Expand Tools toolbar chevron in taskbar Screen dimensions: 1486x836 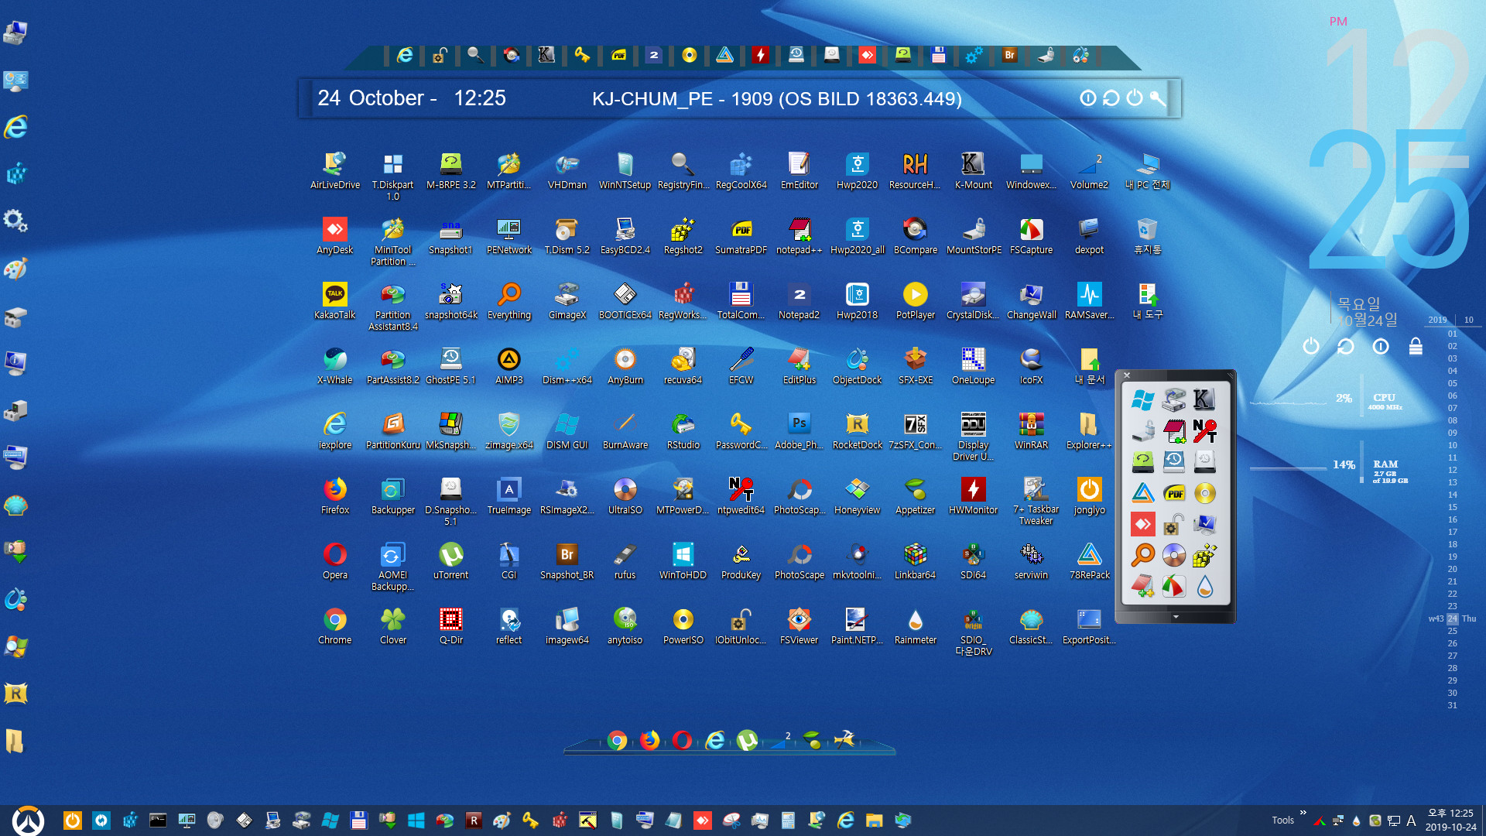1303,813
